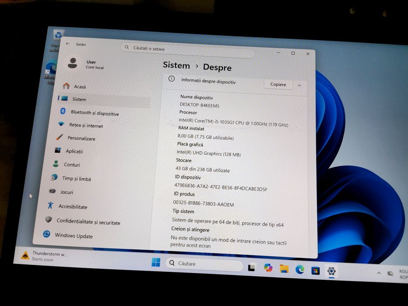Open the Thunderstorm weather widget
This screenshot has width=408, height=306.
tap(45, 256)
